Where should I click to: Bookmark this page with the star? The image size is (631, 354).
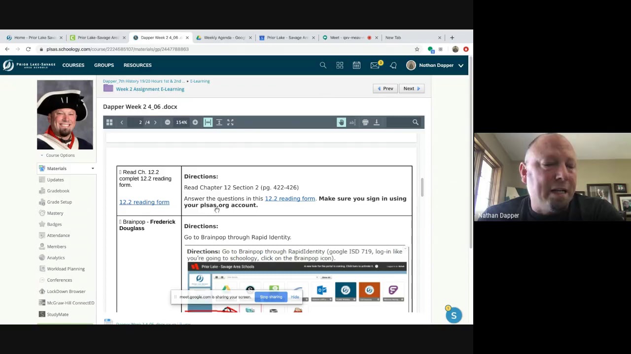pyautogui.click(x=417, y=49)
